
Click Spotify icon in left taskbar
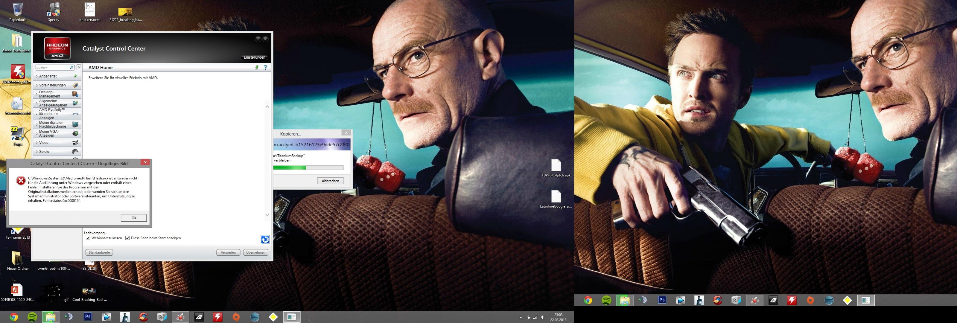(x=32, y=317)
